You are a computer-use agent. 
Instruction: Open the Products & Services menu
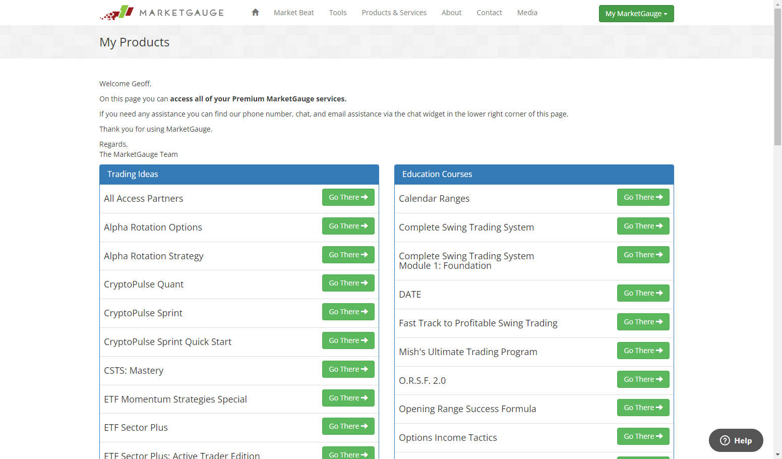pos(394,13)
